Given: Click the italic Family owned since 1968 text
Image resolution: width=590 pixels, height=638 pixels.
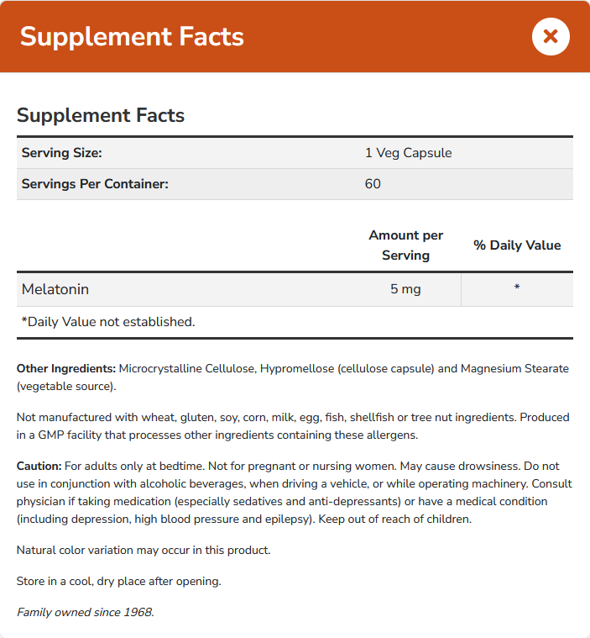Looking at the screenshot, I should (85, 612).
